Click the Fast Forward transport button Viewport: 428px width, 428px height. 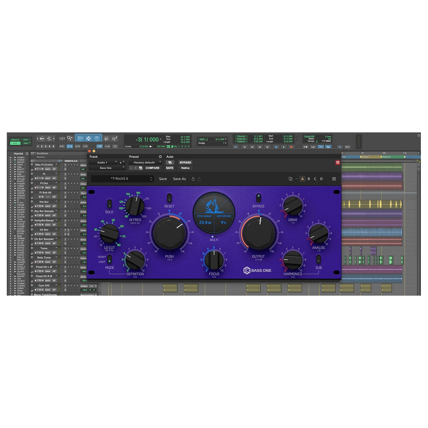pos(260,147)
